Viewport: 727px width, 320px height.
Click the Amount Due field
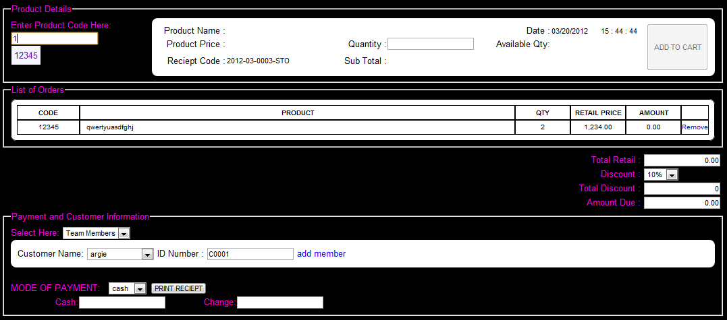[x=682, y=203]
